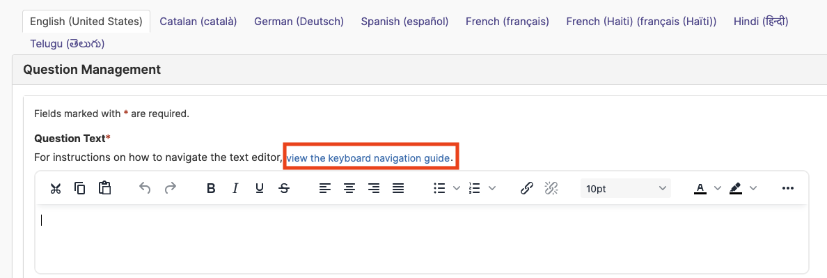Toggle underline formatting
The image size is (827, 278).
260,188
